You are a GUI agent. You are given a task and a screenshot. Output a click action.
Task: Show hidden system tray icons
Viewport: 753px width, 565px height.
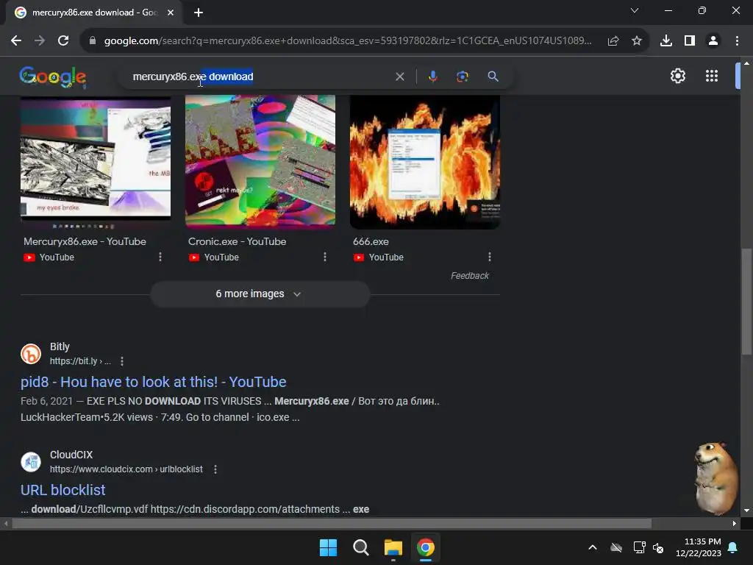[593, 547]
